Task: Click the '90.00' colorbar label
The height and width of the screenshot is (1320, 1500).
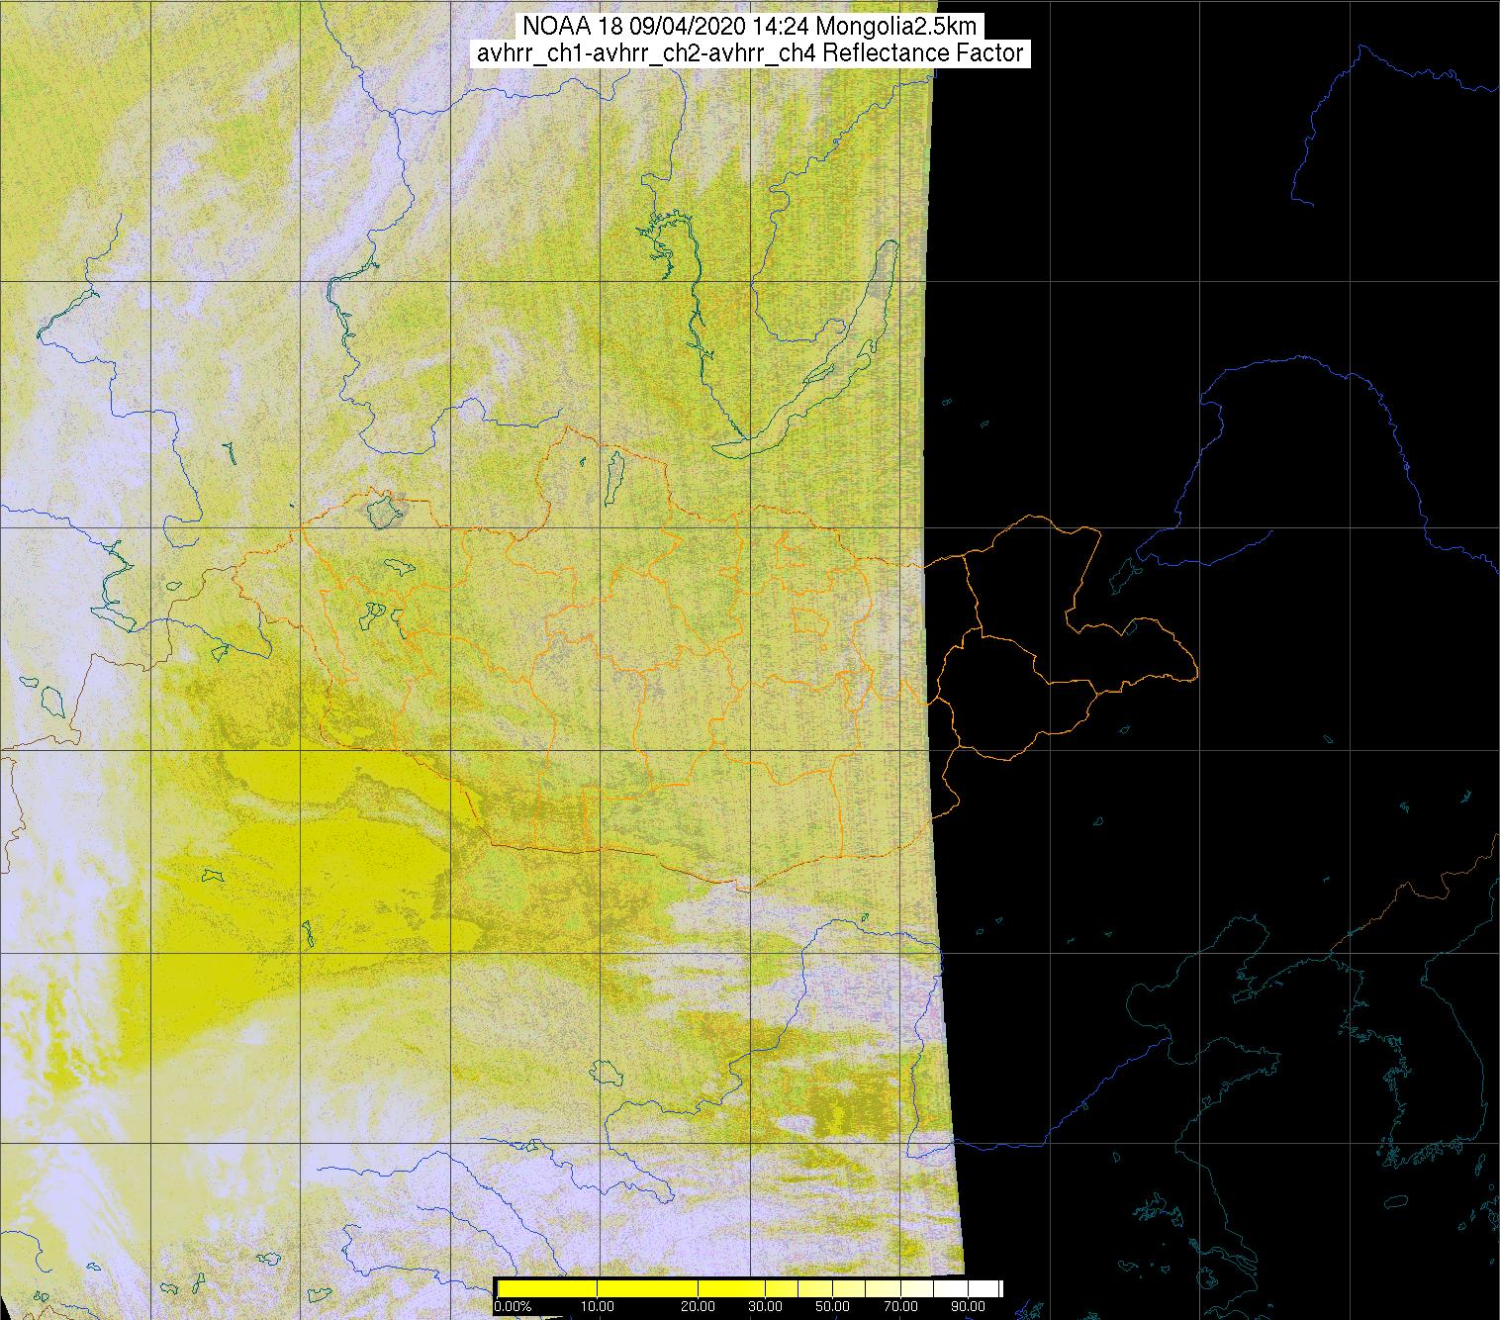Action: click(968, 1306)
